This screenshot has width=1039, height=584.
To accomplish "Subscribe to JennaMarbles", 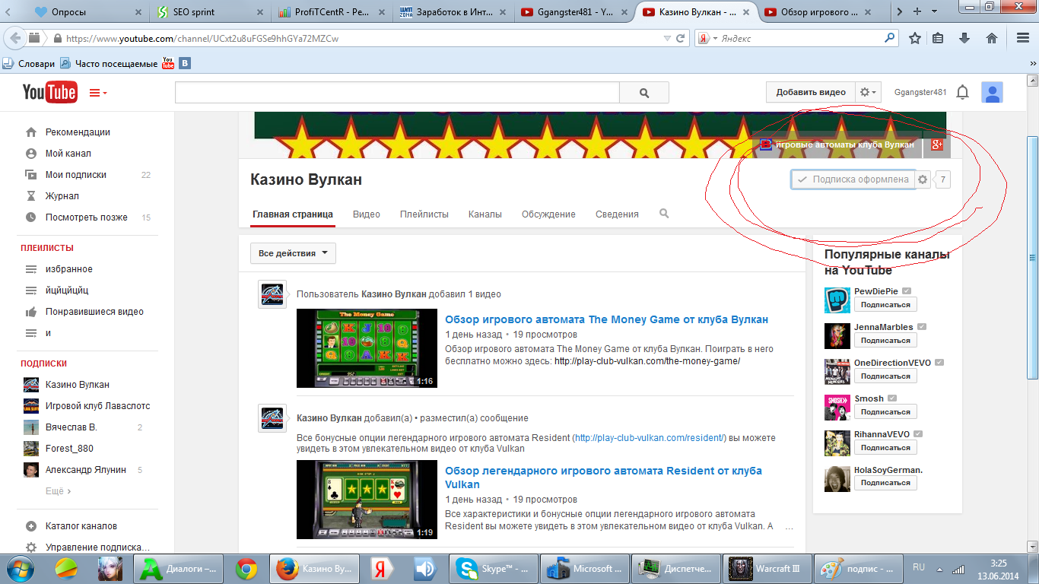I will click(x=885, y=340).
